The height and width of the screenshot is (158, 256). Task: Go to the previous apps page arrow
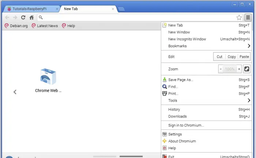pos(15,92)
